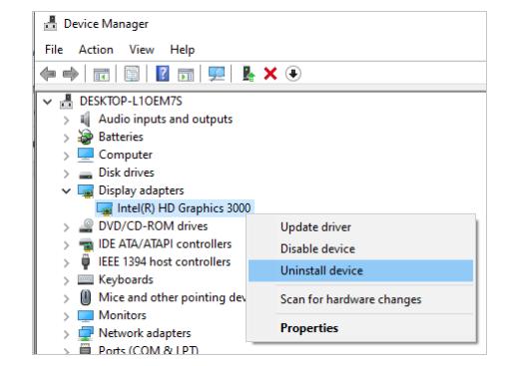Open the View menu
Screen dimensions: 514x366
[142, 50]
